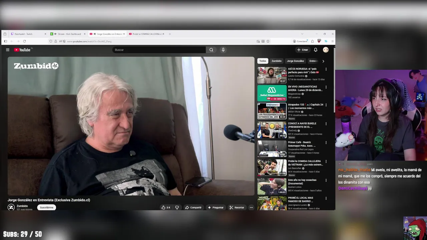Open Probé la COMIDA CALLEJERA de VIETNAM video

pyautogui.click(x=272, y=167)
